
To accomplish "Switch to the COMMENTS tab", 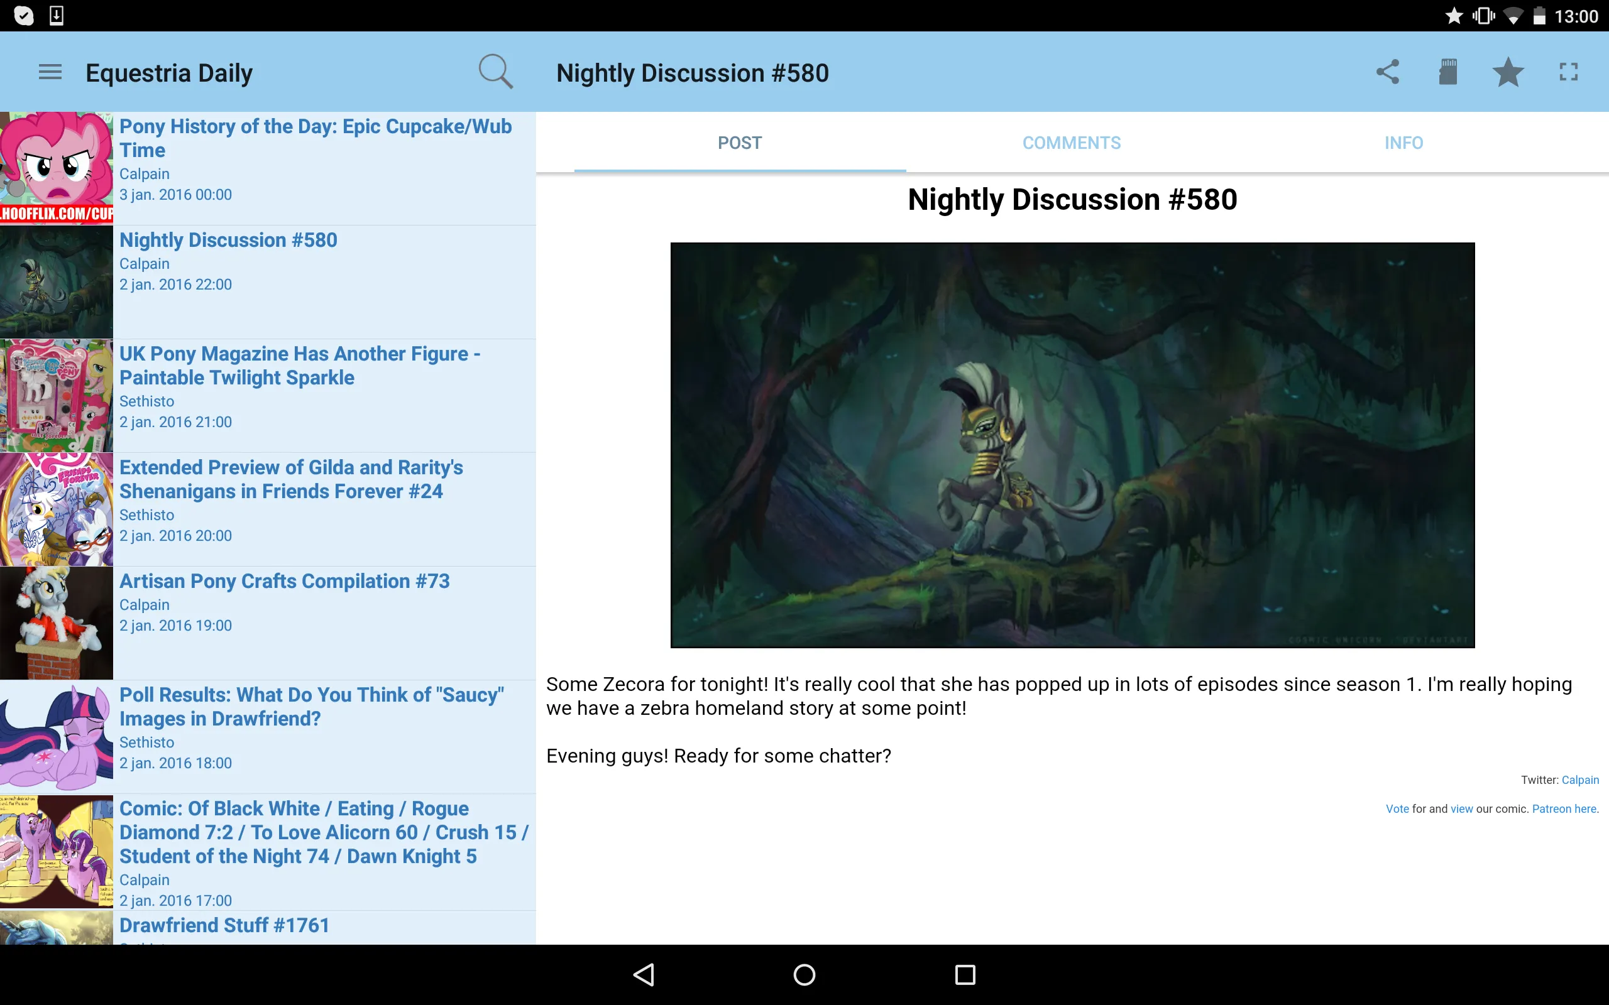I will tap(1072, 143).
